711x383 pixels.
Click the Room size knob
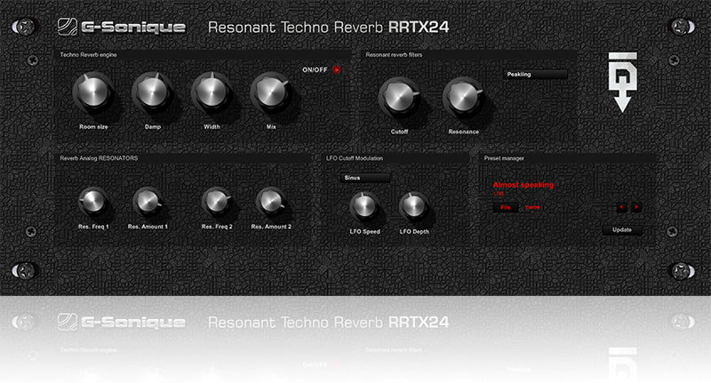pos(93,92)
